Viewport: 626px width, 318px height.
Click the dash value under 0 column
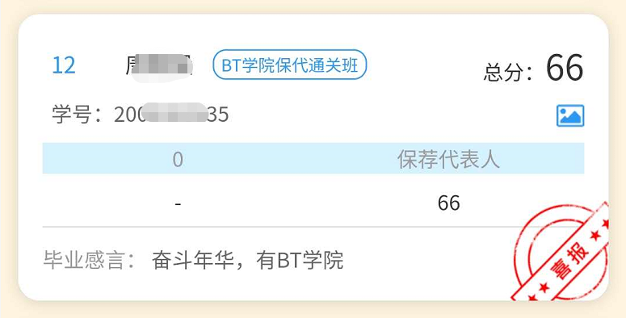(x=178, y=204)
